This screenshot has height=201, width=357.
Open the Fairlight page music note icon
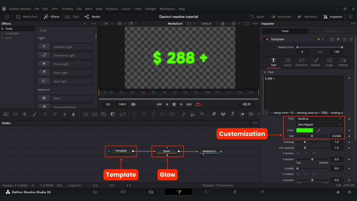coord(235,192)
